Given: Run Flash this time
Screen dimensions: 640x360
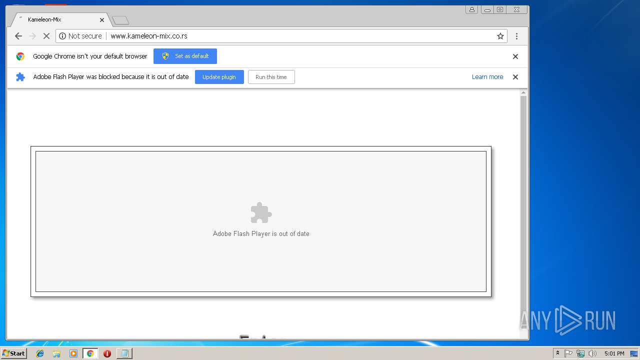Looking at the screenshot, I should point(271,77).
